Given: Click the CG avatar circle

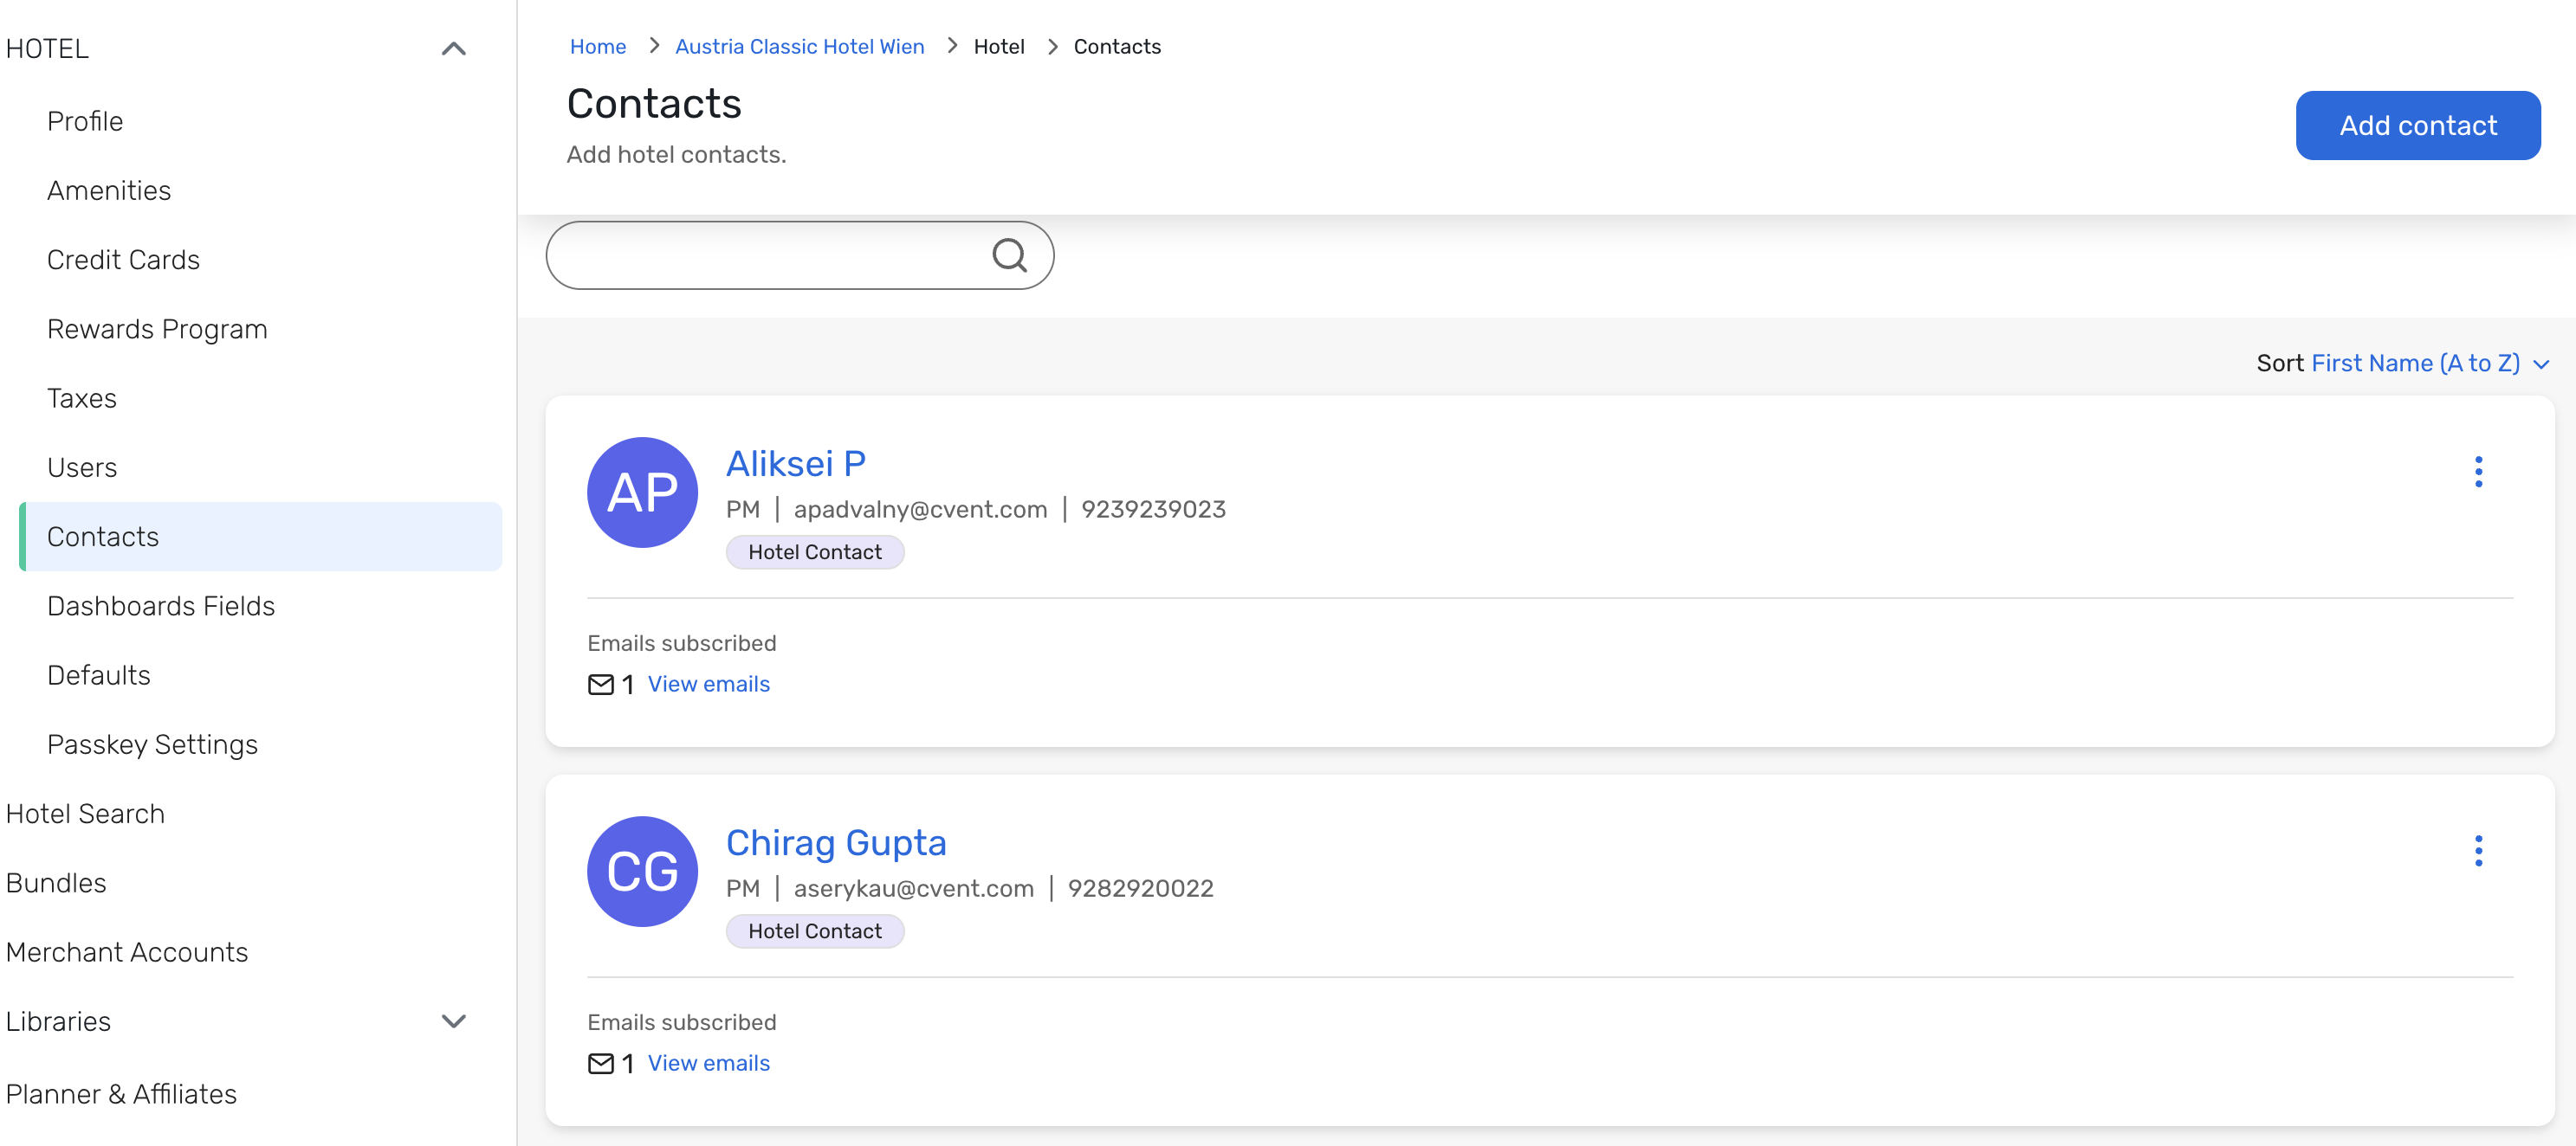Looking at the screenshot, I should 642,872.
